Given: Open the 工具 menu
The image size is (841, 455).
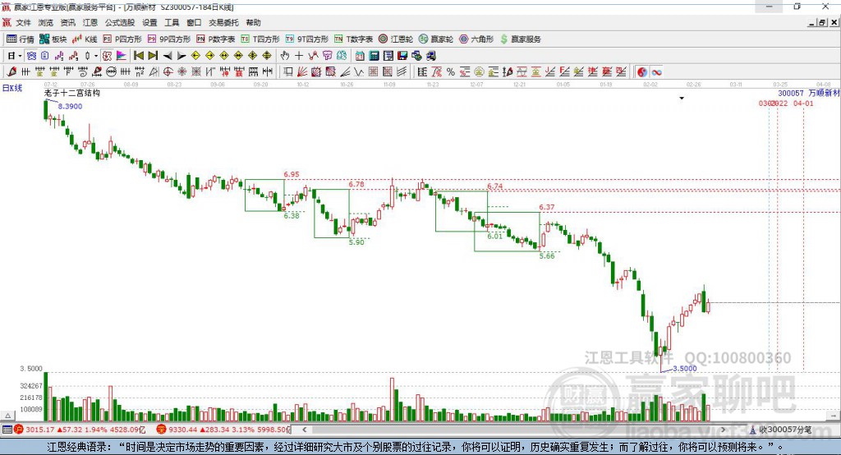Looking at the screenshot, I should (x=172, y=22).
